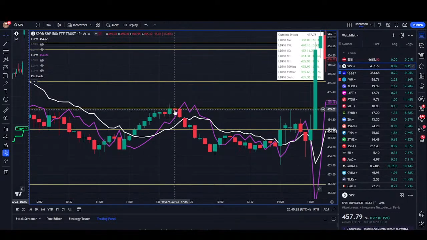This screenshot has height=240, width=427.
Task: Open quick search lightning icon
Action: (x=380, y=25)
